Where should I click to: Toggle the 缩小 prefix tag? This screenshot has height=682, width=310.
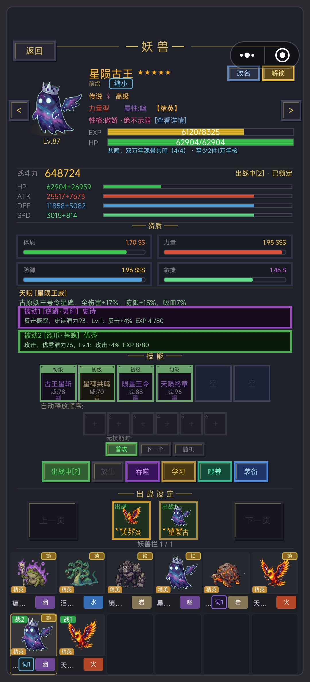121,84
